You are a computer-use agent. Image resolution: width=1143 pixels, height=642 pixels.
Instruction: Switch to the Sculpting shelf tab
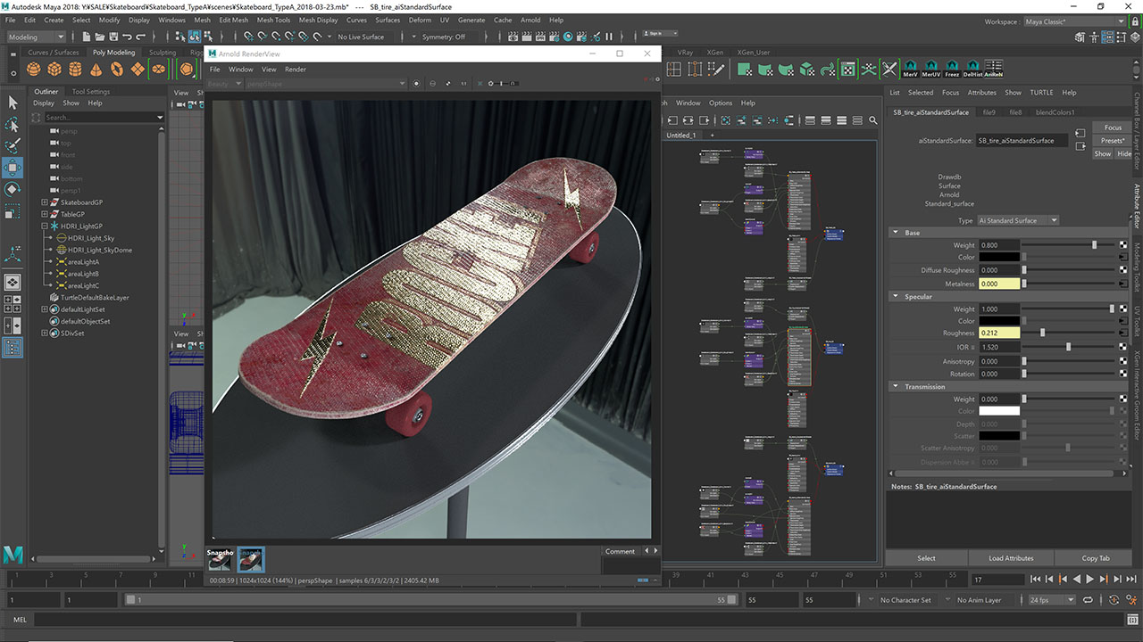[x=163, y=53]
